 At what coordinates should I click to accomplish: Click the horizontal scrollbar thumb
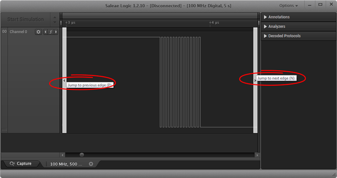click(82, 155)
